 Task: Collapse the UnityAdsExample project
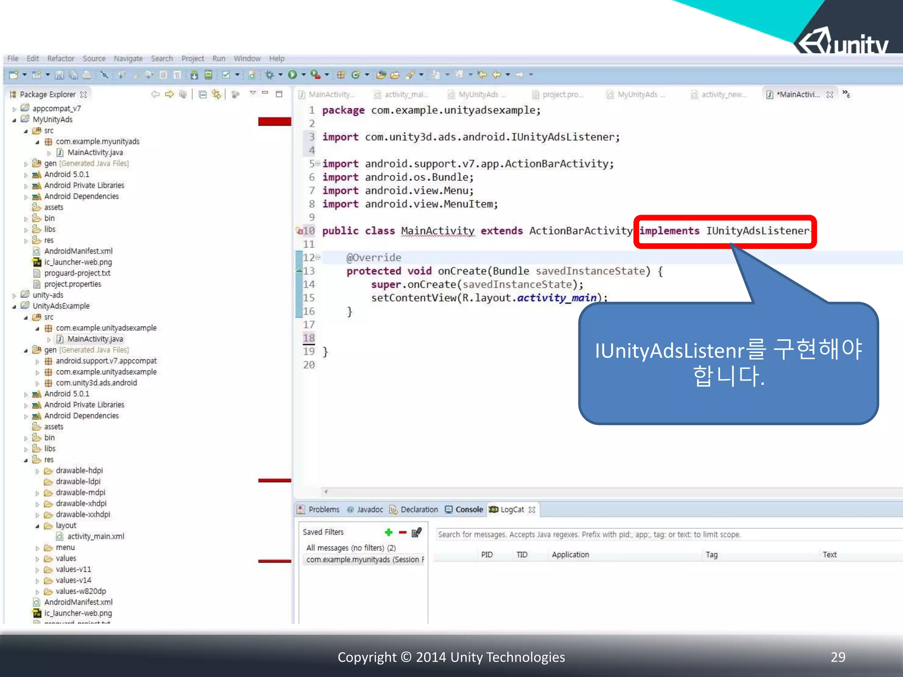tap(14, 306)
